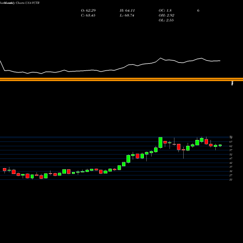Screen dimensions: 243x243
Task: Click the low price value L: 60.74
Action: pos(127,16)
